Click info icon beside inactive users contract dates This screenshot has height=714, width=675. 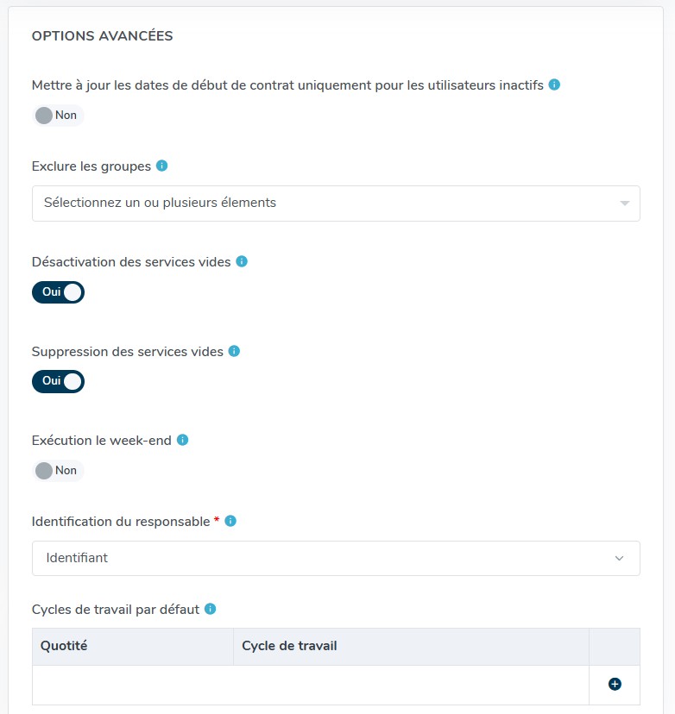pos(555,85)
